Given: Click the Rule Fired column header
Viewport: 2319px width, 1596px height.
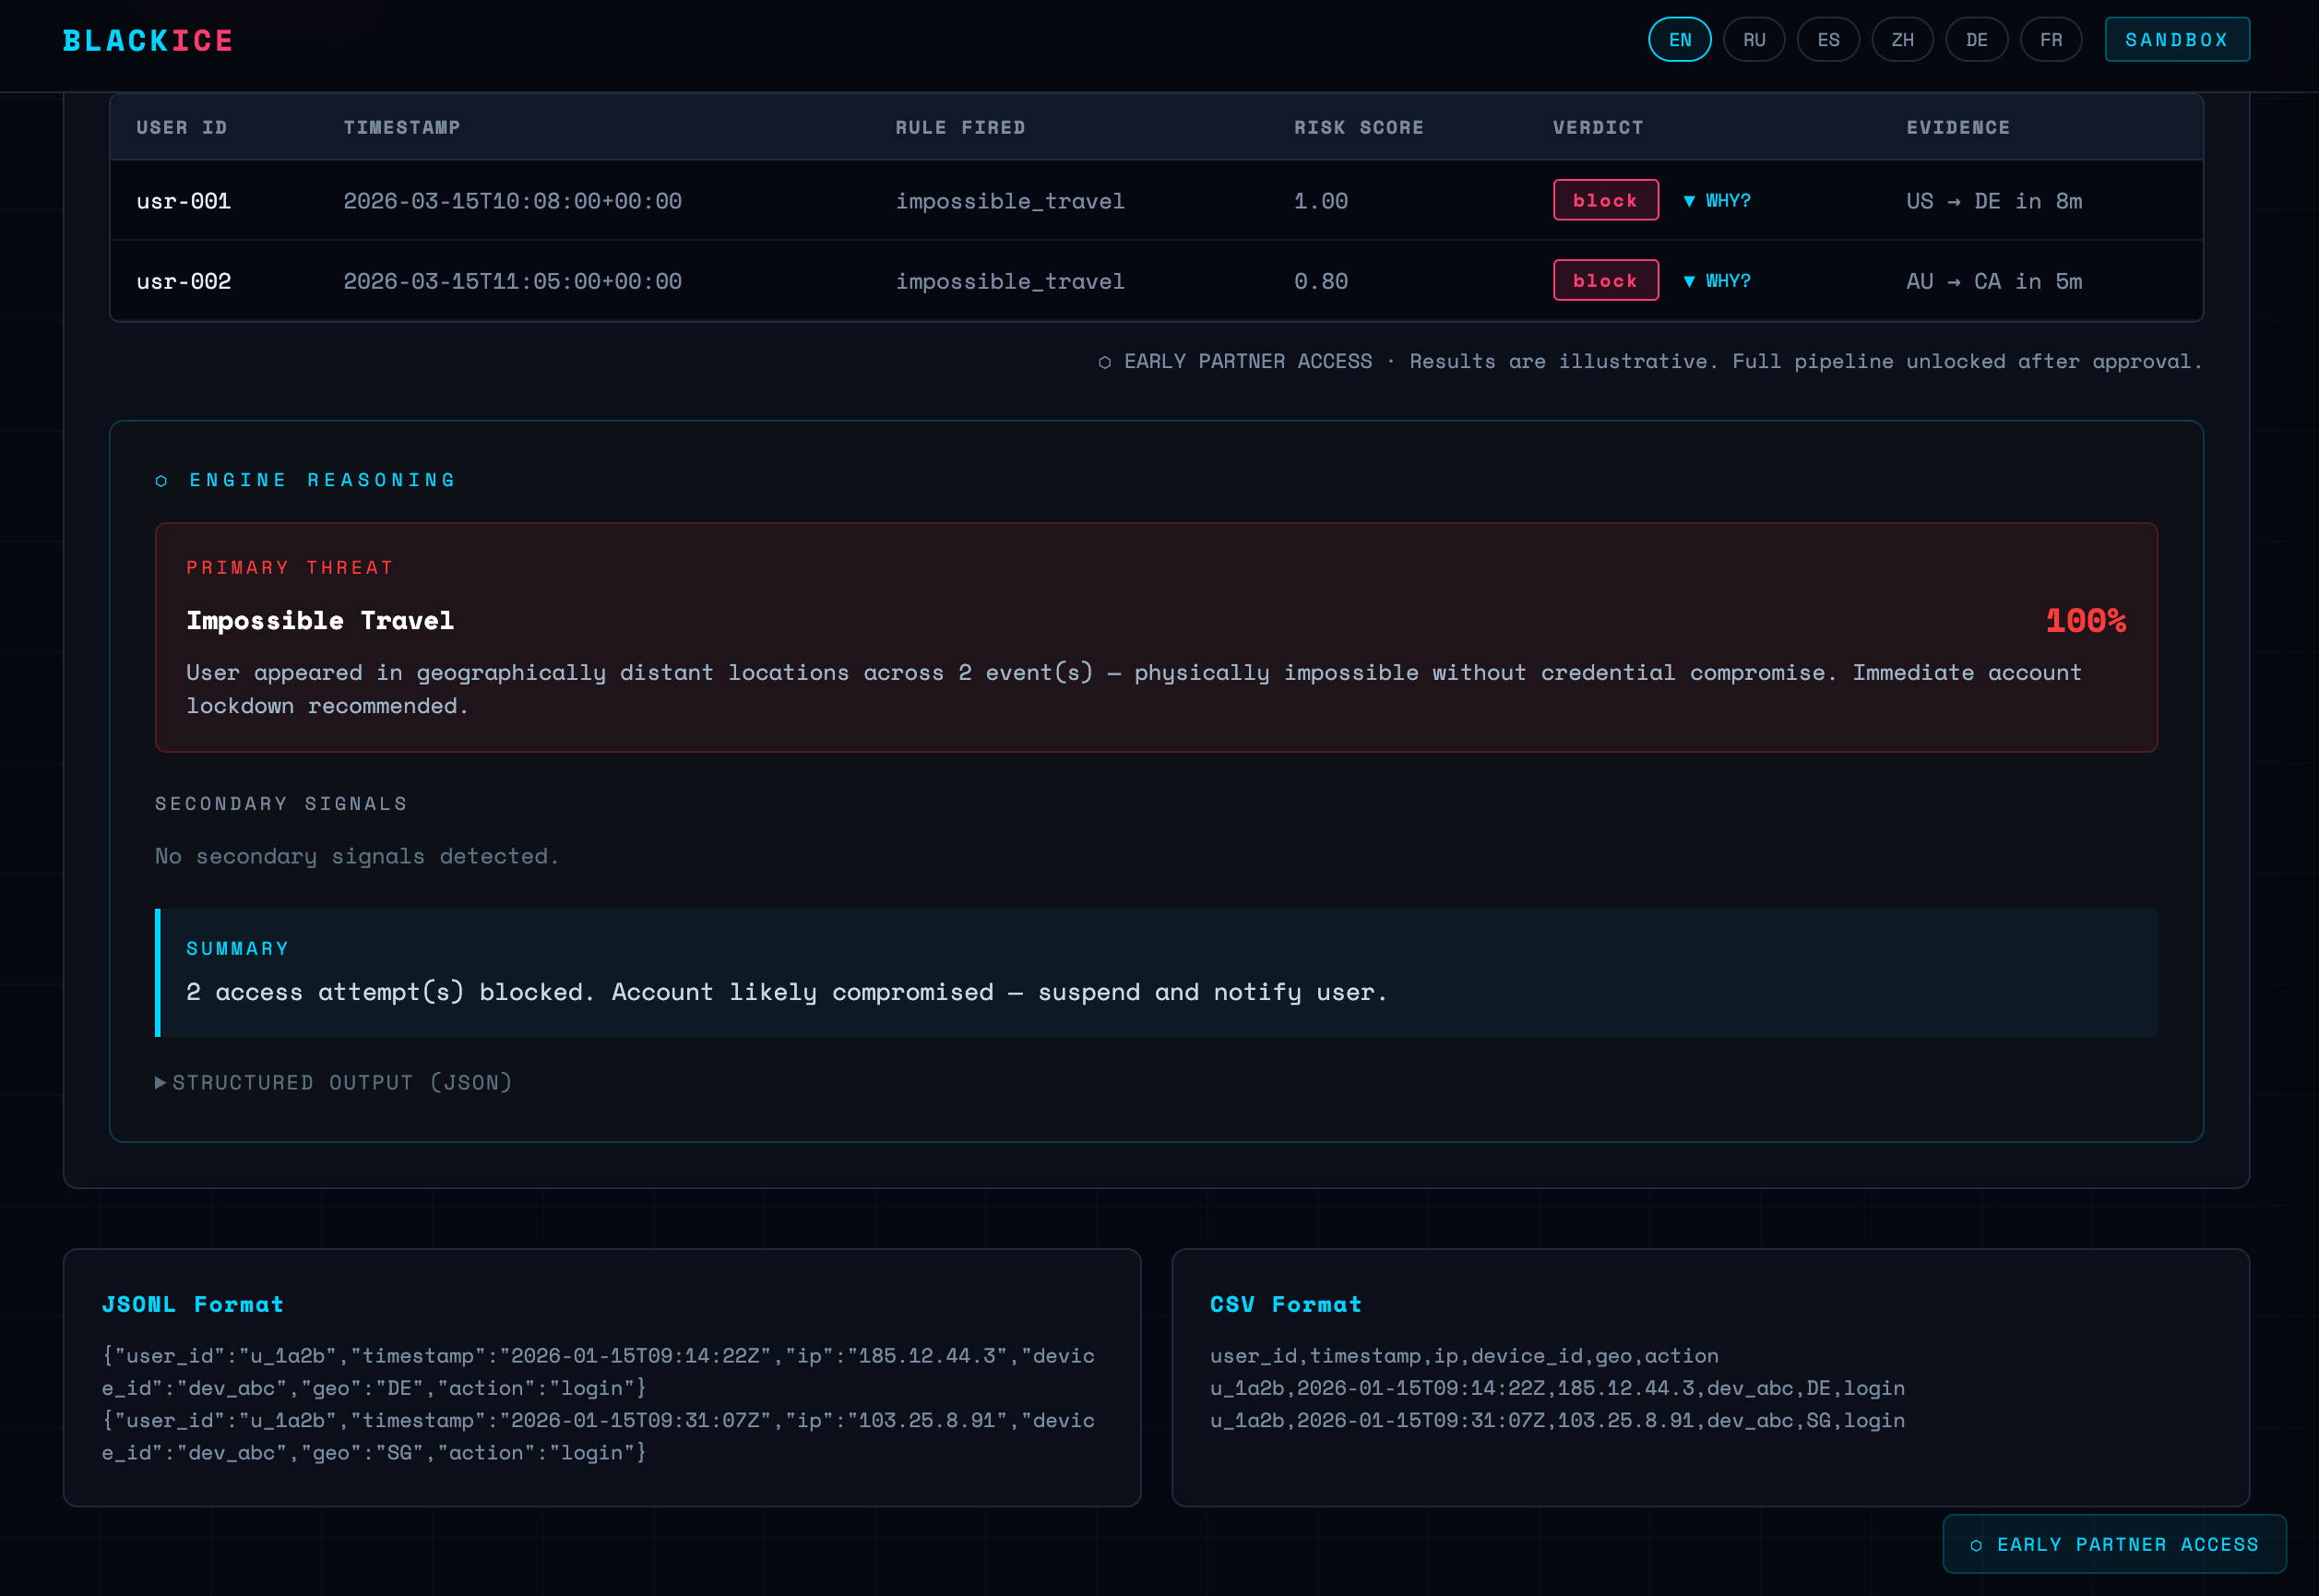Looking at the screenshot, I should (x=959, y=128).
